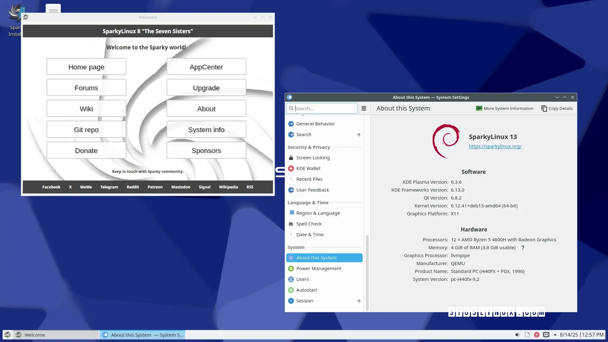Viewport: 608px width, 342px height.
Task: Click the Wiki button
Action: click(86, 109)
